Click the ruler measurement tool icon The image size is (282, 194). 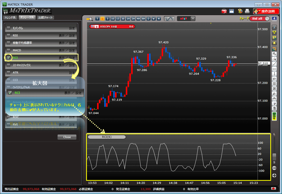(x=274, y=98)
